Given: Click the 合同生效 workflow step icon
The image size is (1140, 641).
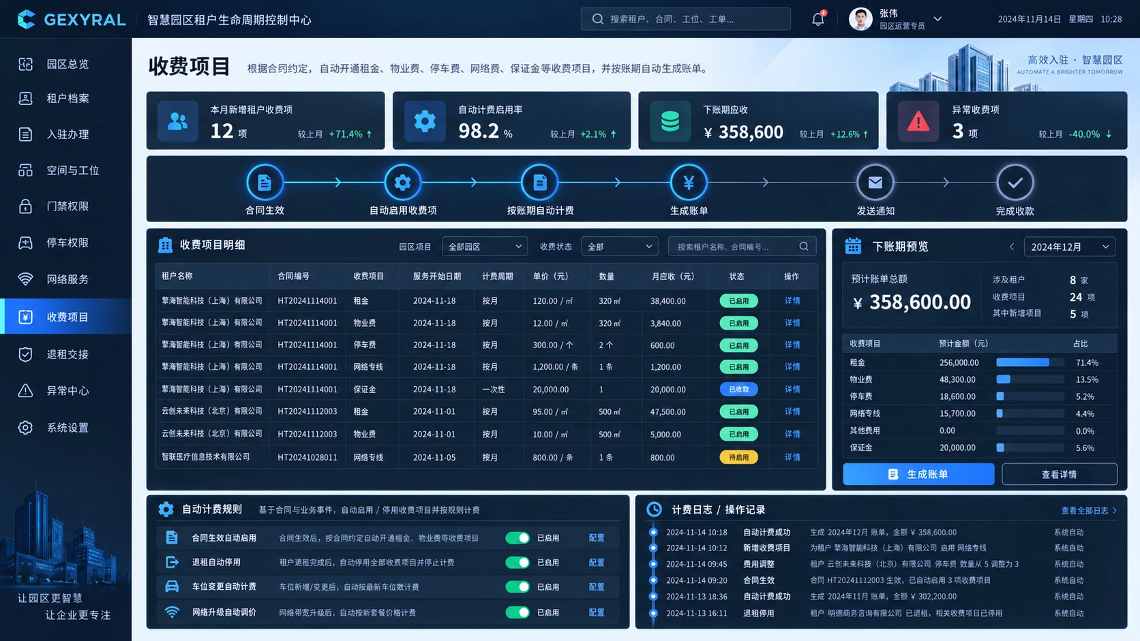Looking at the screenshot, I should click(x=265, y=182).
